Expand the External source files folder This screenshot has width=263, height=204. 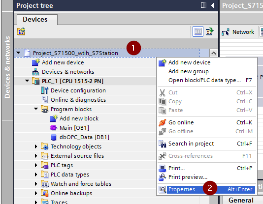pyautogui.click(x=36, y=156)
